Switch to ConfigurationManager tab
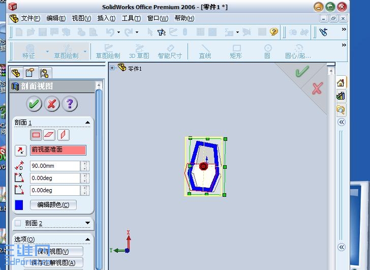This screenshot has height=270, width=370. 44,73
